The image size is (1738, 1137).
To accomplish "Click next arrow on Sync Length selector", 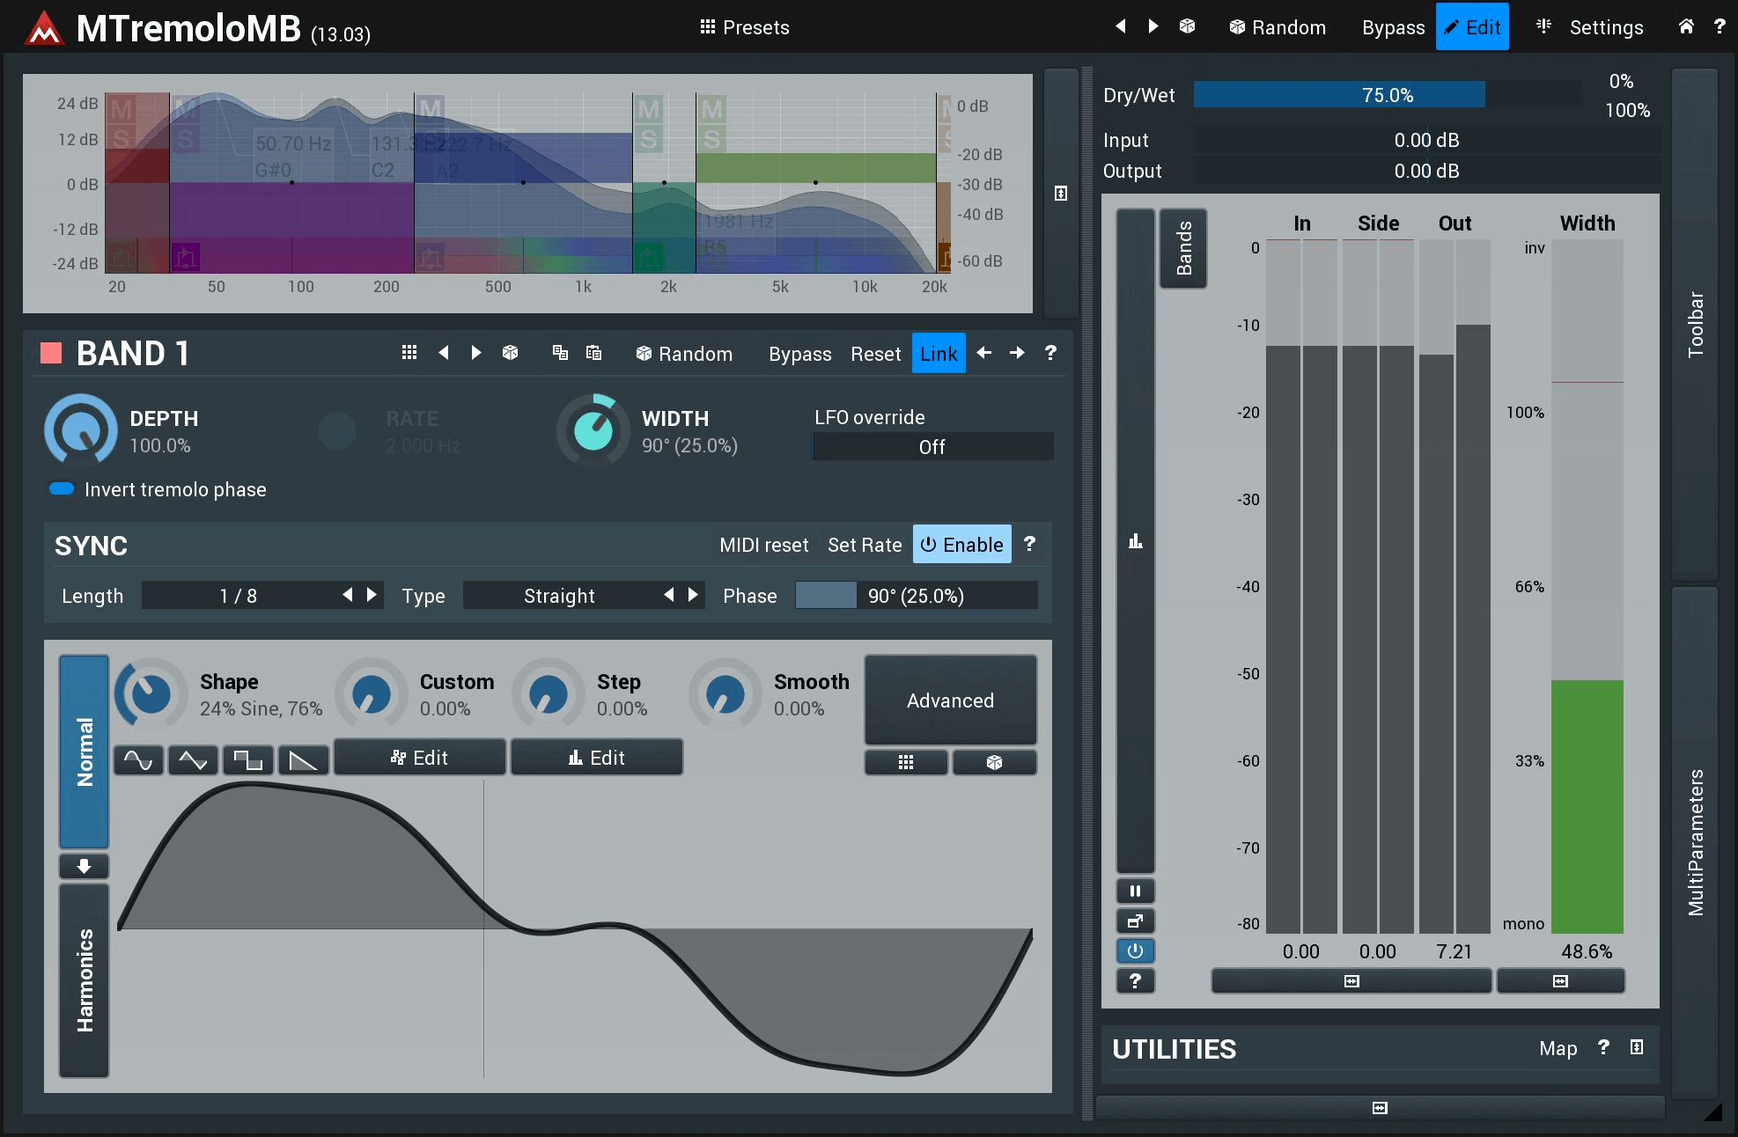I will click(x=372, y=596).
